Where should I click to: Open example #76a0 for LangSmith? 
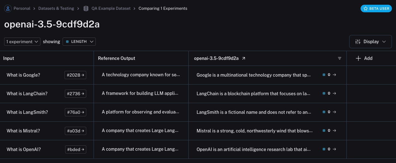pos(75,112)
